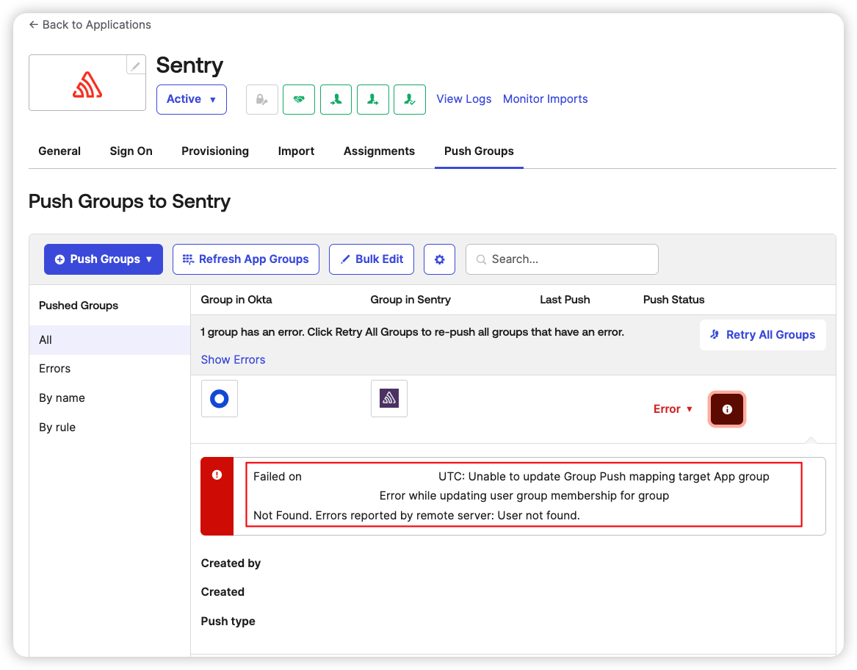Switch to the Sign On tab
The width and height of the screenshot is (857, 670).
(x=131, y=151)
